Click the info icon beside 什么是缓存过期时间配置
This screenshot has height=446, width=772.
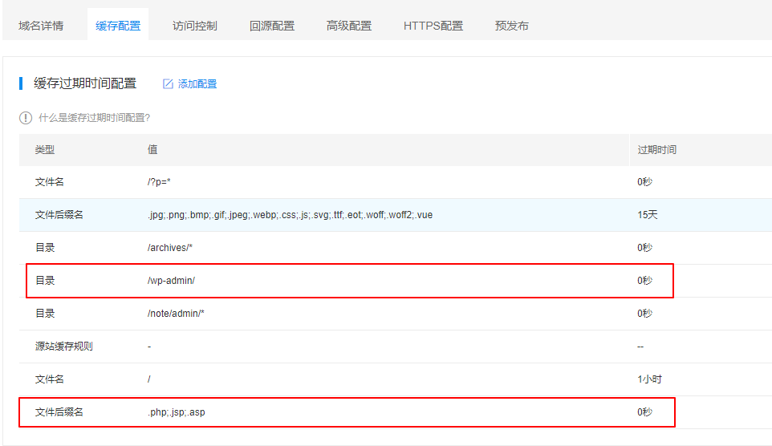coord(26,118)
